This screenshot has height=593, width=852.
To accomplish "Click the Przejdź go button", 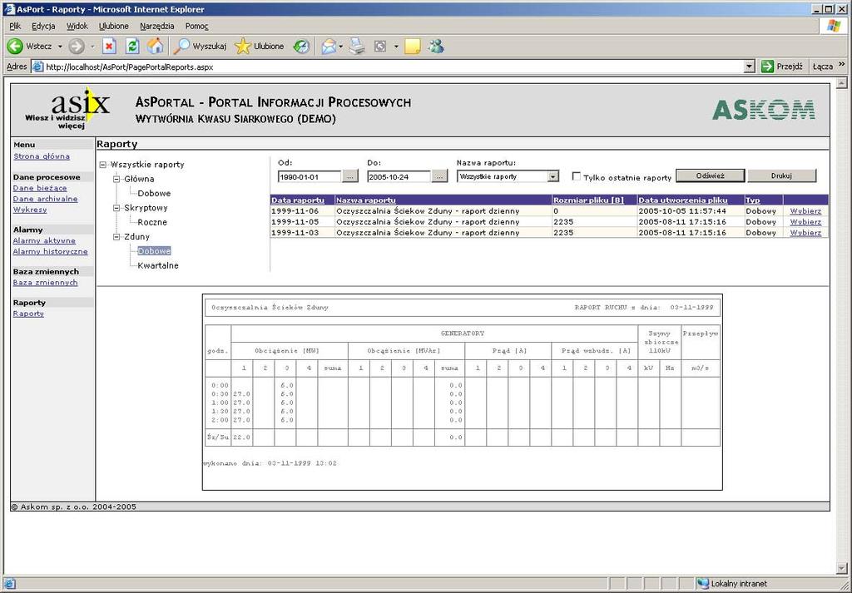I will (x=782, y=67).
